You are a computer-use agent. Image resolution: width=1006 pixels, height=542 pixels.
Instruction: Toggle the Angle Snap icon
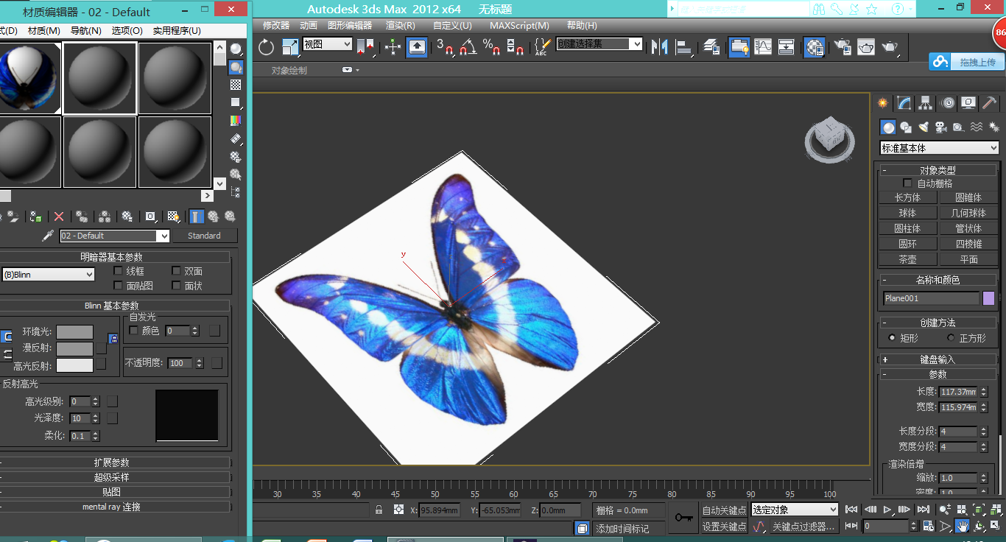pyautogui.click(x=468, y=47)
